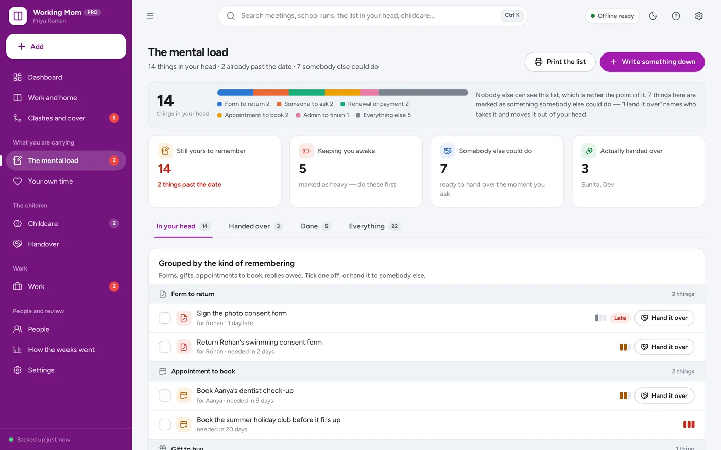Click the Somebody else could do icon
The height and width of the screenshot is (450, 721).
pyautogui.click(x=448, y=151)
